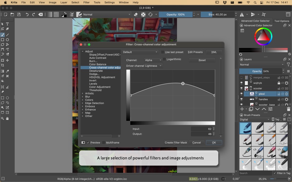The width and height of the screenshot is (292, 182).
Task: Collapse the Adjust filter category
Action: [x=82, y=51]
